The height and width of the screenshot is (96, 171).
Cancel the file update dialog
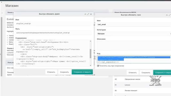click(x=51, y=72)
